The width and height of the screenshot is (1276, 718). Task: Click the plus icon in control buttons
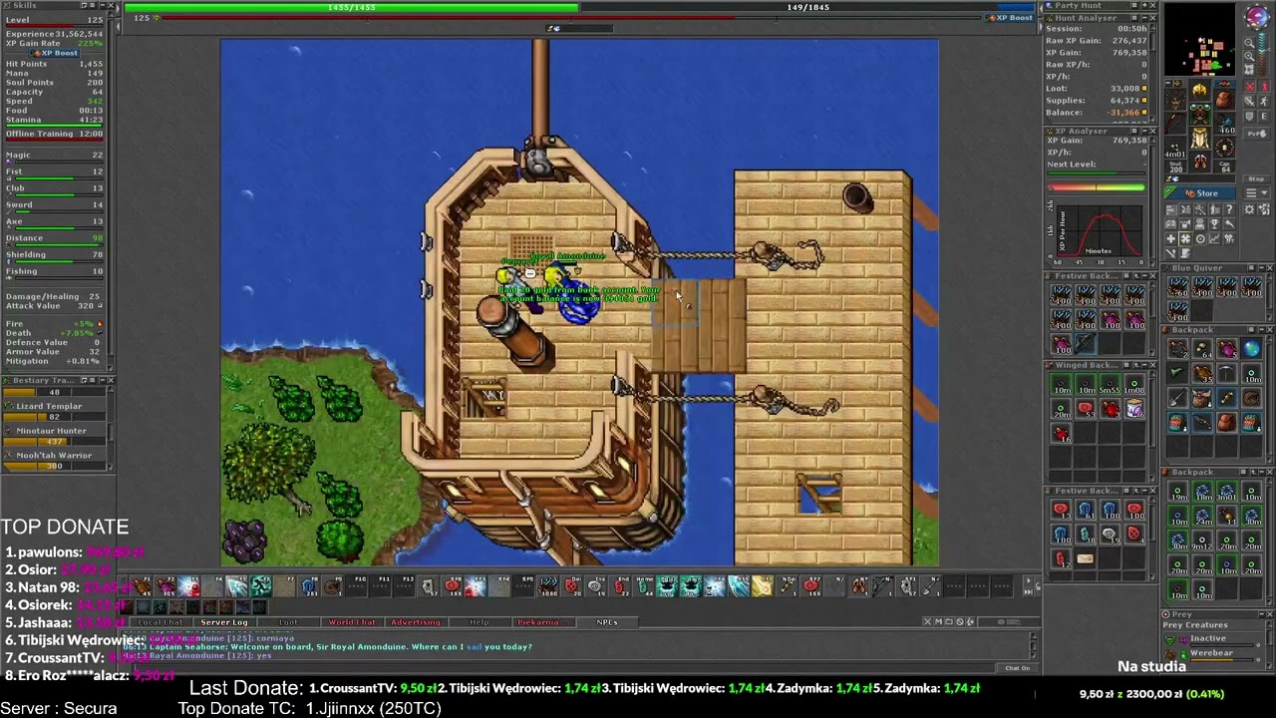tap(1171, 239)
